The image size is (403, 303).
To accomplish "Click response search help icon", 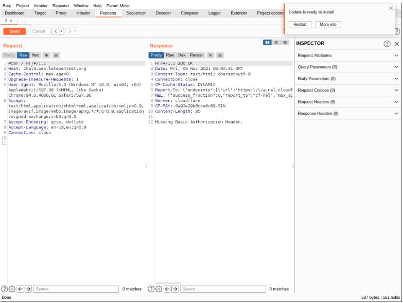I will 151,289.
